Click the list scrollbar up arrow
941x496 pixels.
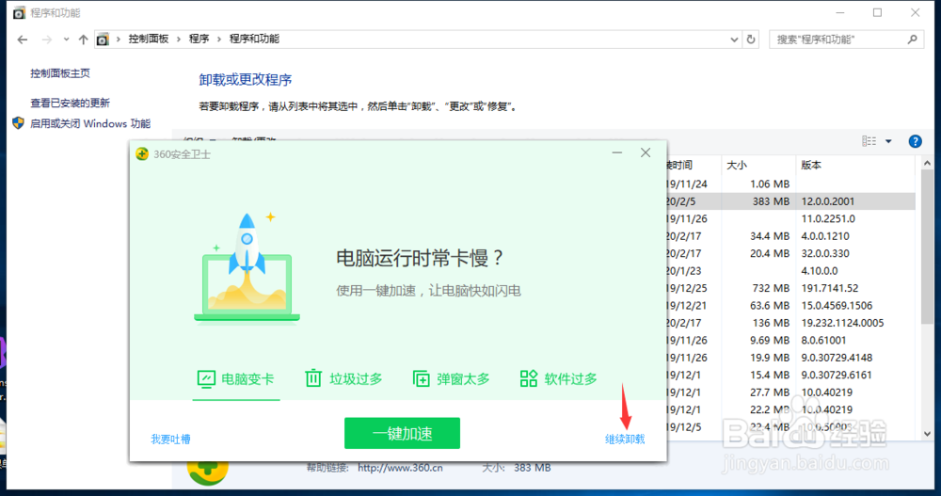pyautogui.click(x=927, y=164)
